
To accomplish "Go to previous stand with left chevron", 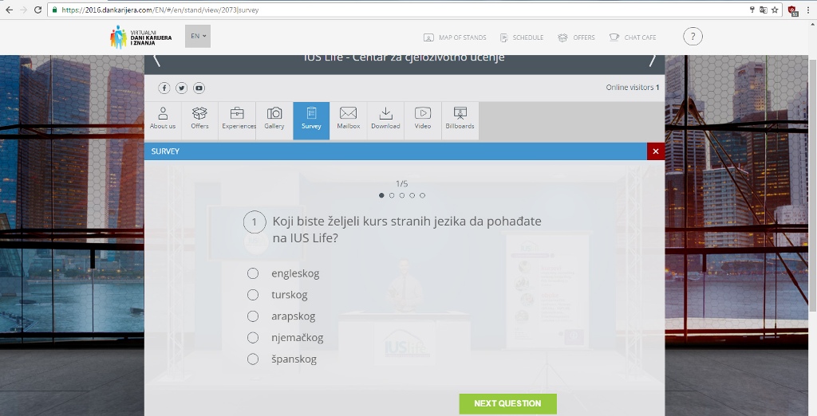I will coord(157,61).
